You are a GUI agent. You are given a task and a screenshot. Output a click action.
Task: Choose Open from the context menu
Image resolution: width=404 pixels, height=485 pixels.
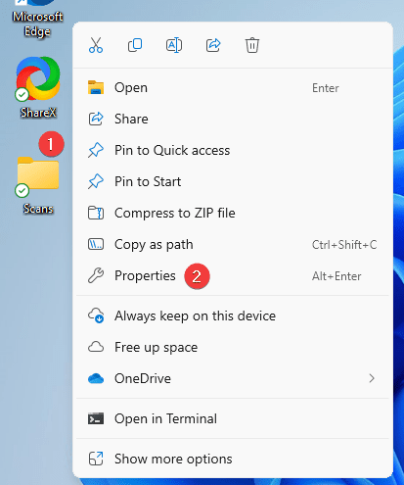(x=233, y=88)
